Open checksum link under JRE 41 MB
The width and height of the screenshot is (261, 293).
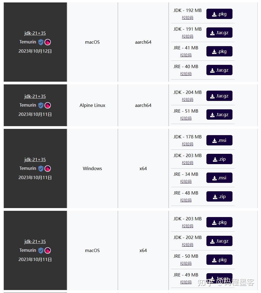click(x=186, y=55)
